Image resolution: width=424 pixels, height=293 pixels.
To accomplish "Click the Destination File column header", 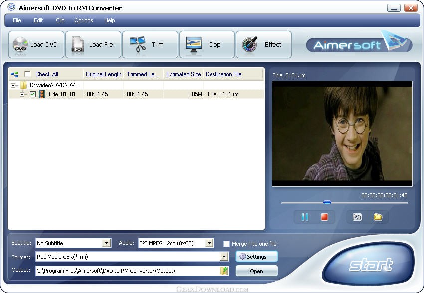I will (233, 74).
